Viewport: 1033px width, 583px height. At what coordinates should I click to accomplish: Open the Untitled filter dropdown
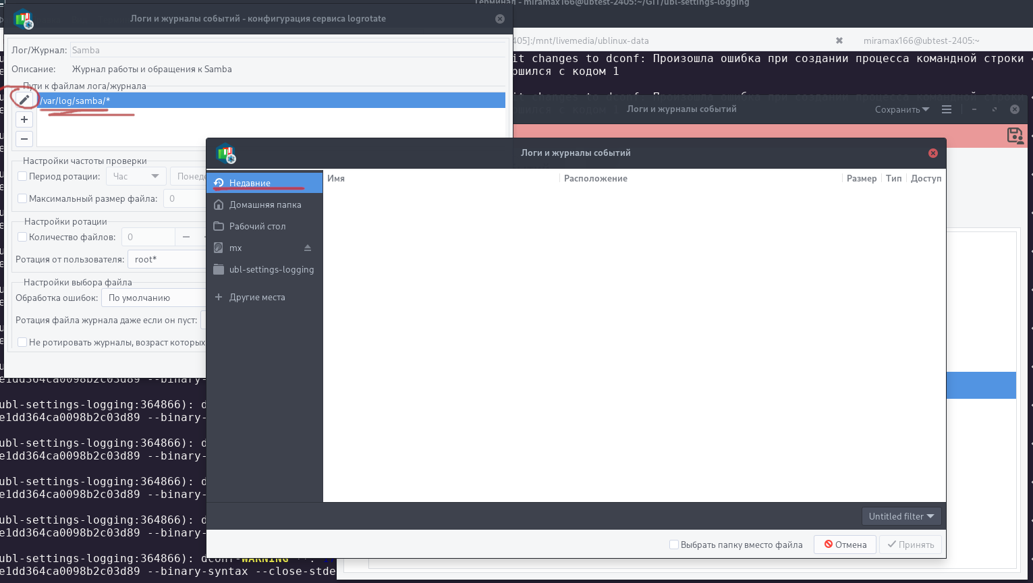(x=901, y=516)
